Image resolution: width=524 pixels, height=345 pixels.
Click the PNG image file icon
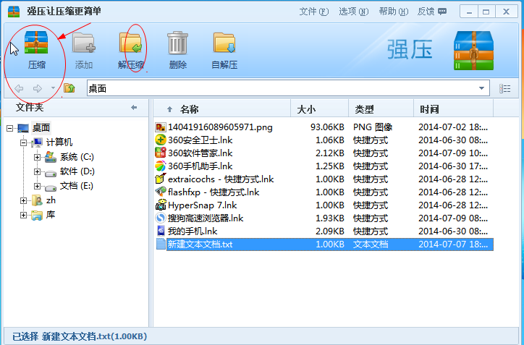[161, 127]
